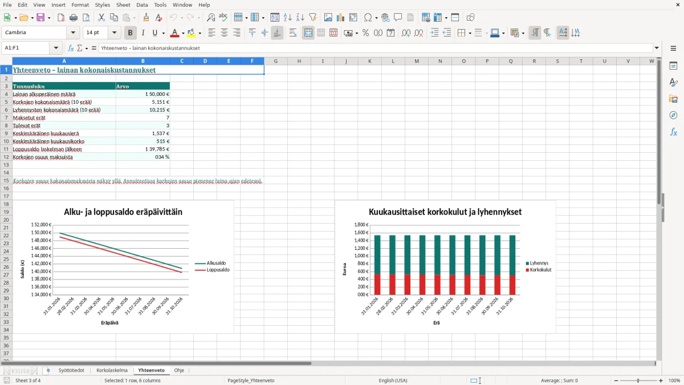Image resolution: width=684 pixels, height=385 pixels.
Task: Click the Zoom In plus button
Action: click(661, 380)
